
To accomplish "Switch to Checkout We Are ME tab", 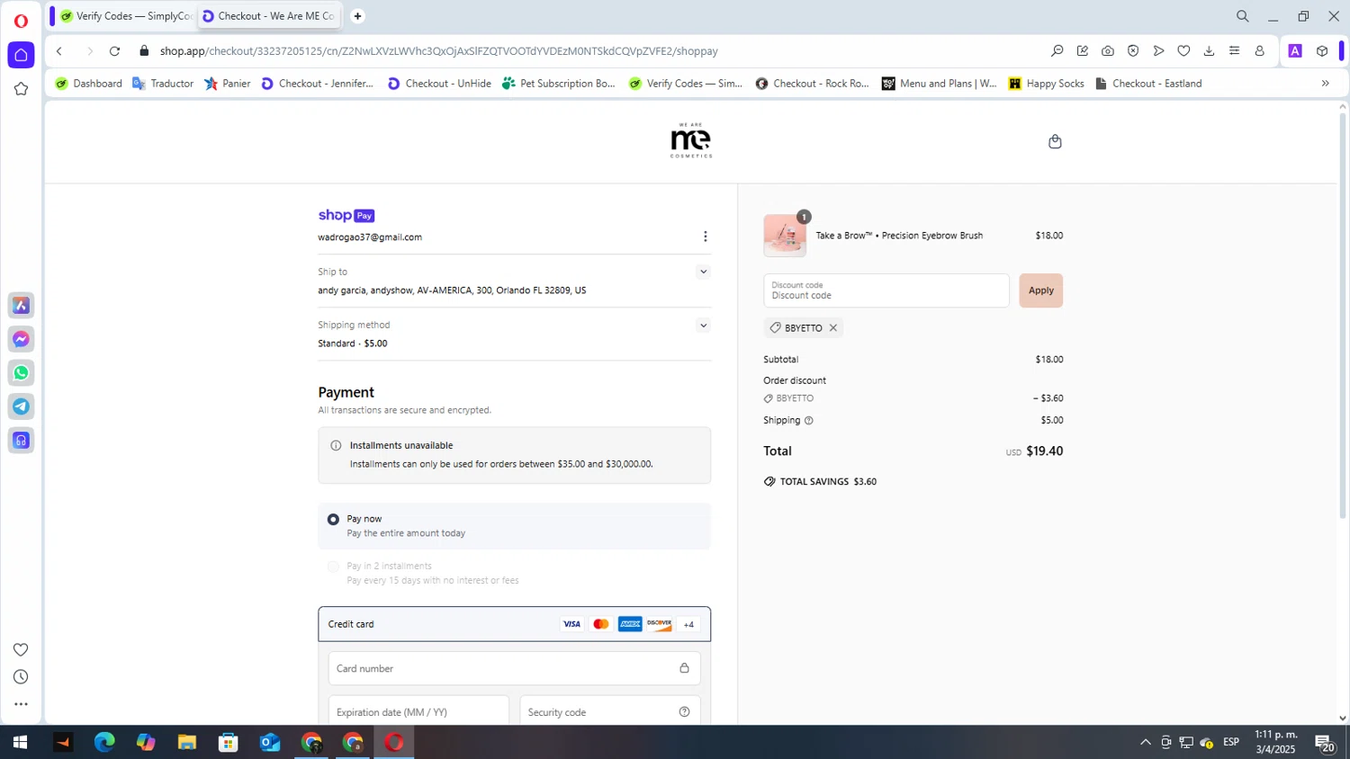I will coord(267,16).
